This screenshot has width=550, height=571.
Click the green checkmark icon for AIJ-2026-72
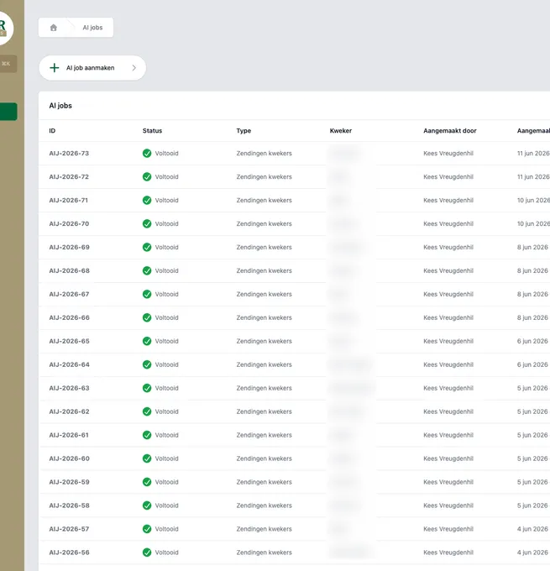147,177
